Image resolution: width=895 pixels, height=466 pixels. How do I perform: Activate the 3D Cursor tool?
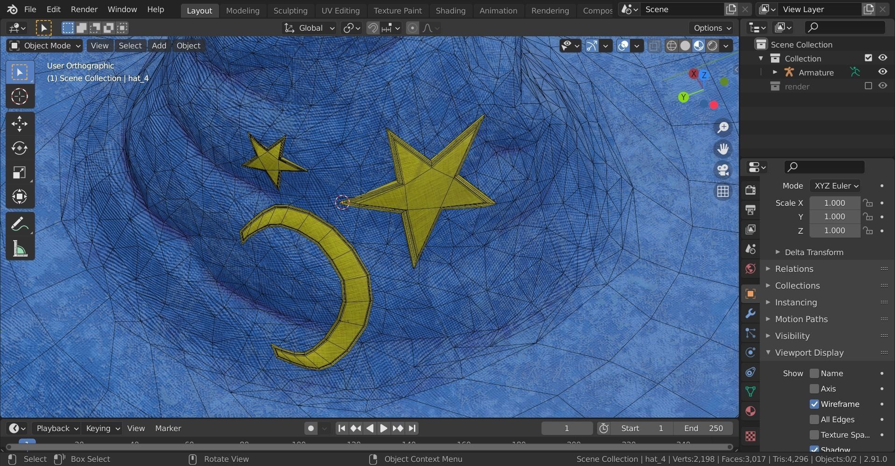click(20, 96)
